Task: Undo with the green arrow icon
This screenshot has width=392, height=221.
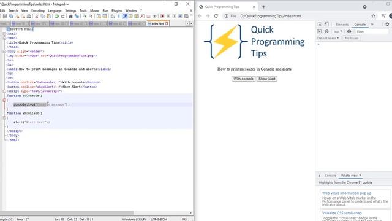Action: tap(57, 16)
